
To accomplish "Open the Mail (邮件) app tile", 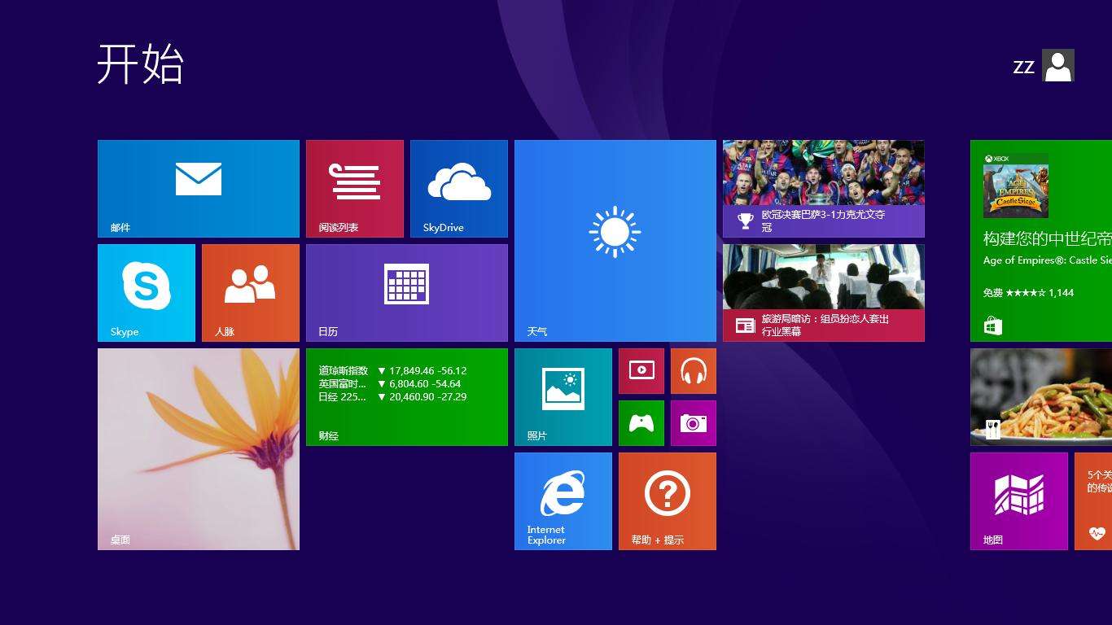I will pyautogui.click(x=198, y=187).
